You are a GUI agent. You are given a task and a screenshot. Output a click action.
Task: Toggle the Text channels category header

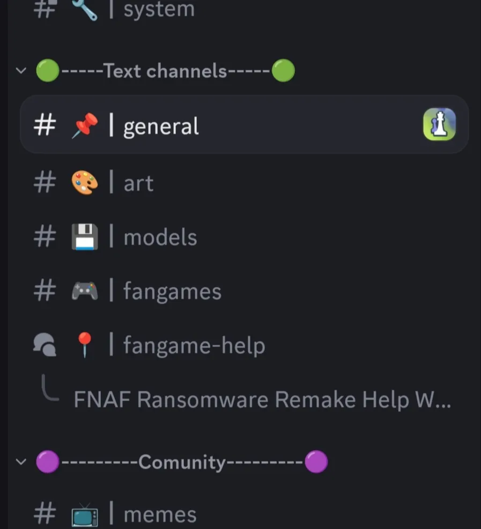click(165, 71)
